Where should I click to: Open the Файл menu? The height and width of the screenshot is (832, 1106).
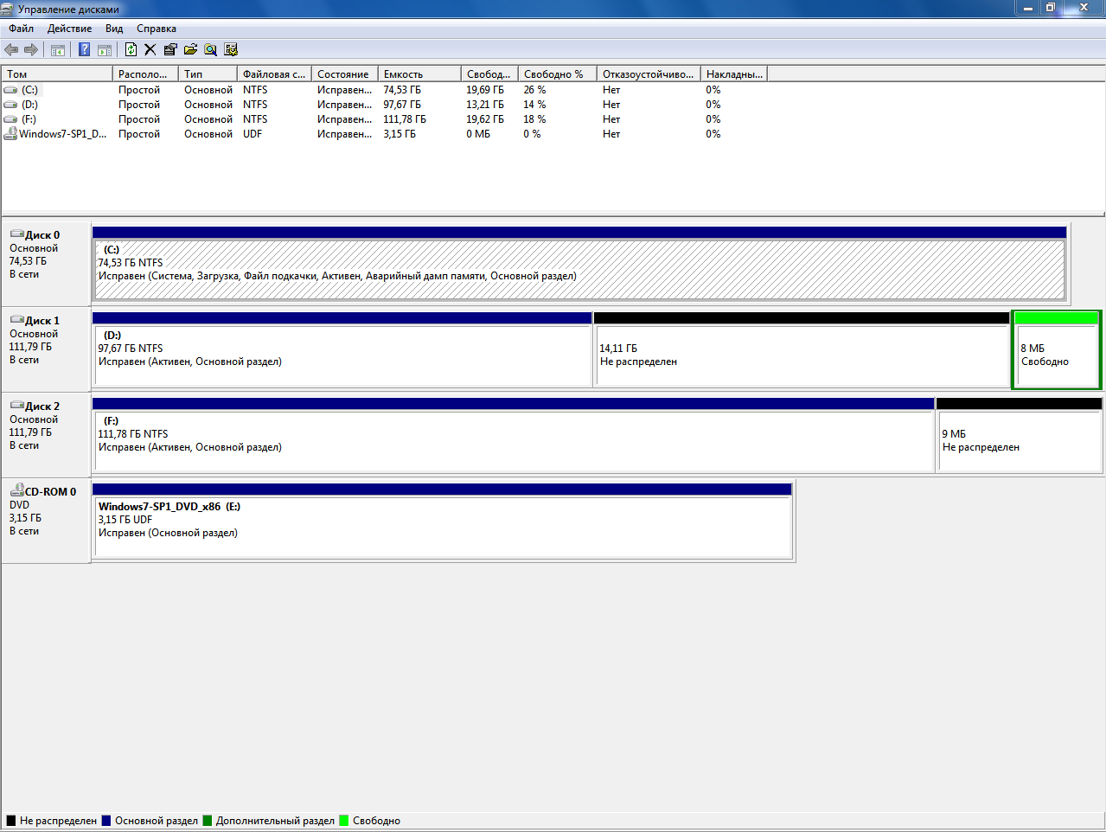pos(22,29)
